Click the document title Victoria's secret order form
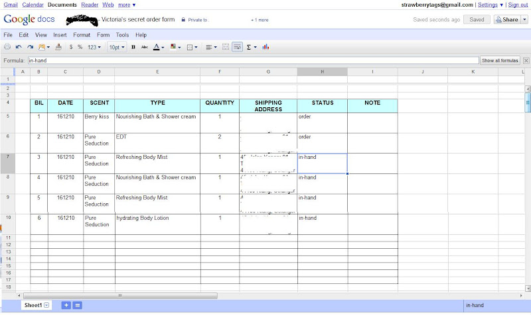The image size is (531, 315). click(x=138, y=19)
